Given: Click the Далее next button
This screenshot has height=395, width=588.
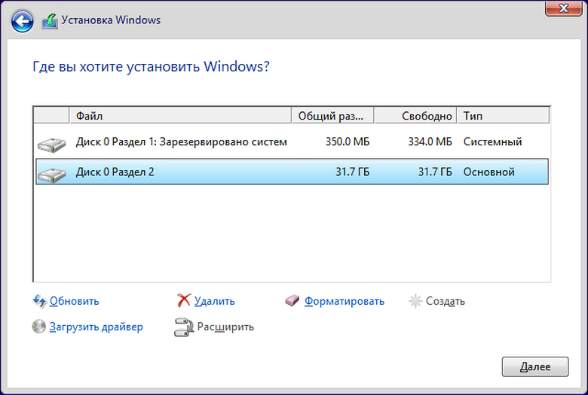Looking at the screenshot, I should pos(535,366).
